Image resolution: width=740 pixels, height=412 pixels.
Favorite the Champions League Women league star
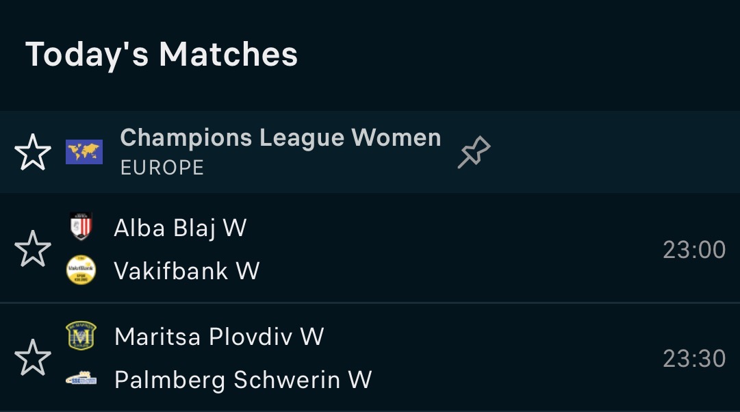pyautogui.click(x=33, y=152)
